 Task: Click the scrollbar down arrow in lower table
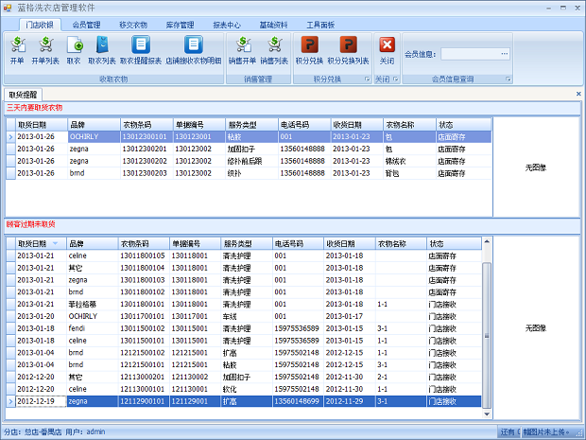pos(487,414)
